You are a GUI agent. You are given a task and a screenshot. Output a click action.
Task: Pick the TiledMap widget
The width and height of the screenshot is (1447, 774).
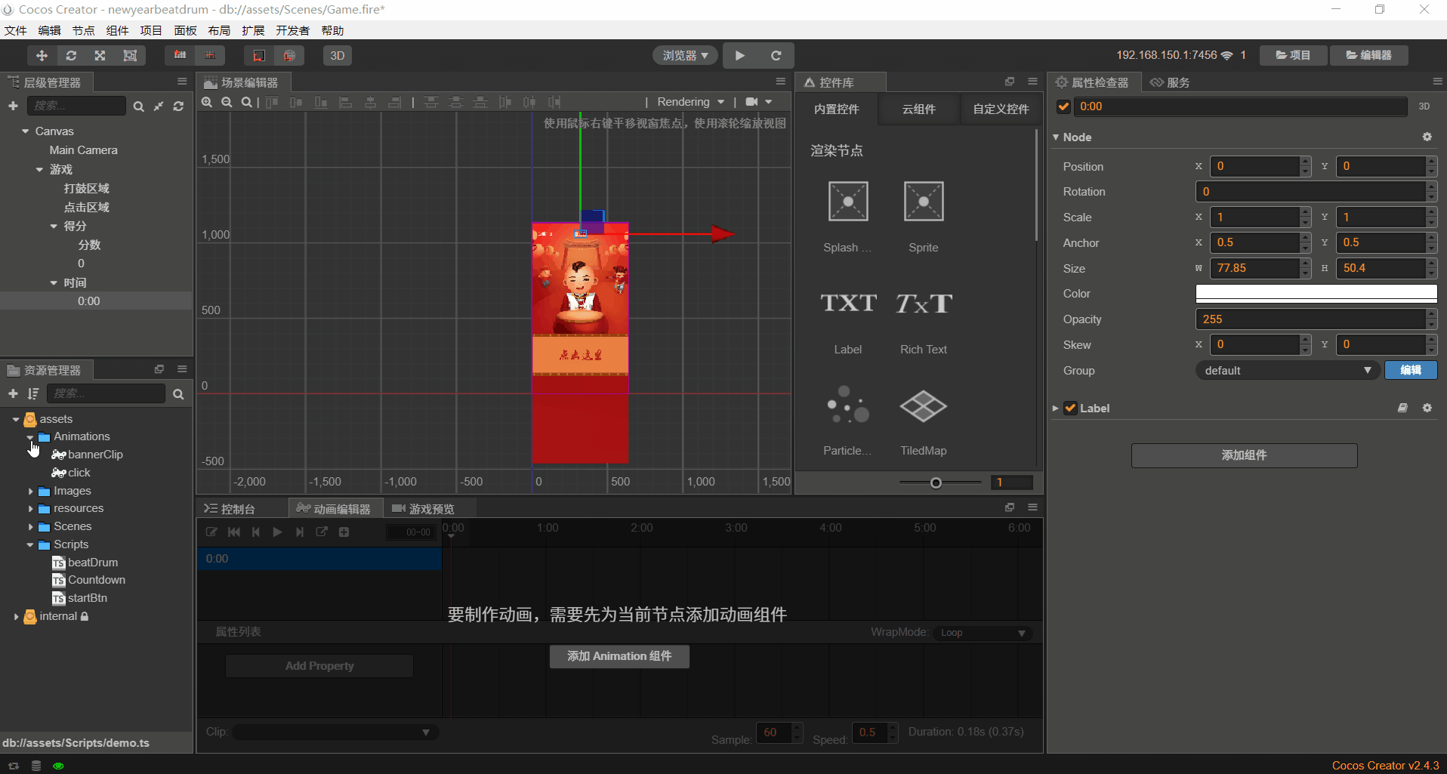924,406
